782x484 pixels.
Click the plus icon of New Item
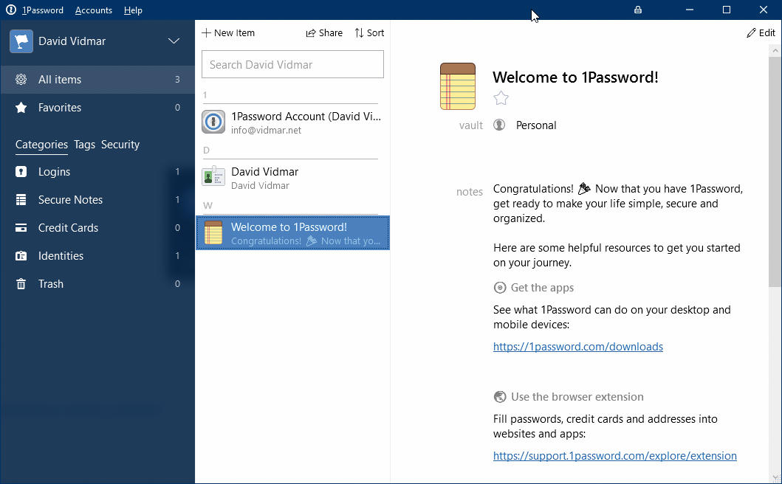coord(207,33)
